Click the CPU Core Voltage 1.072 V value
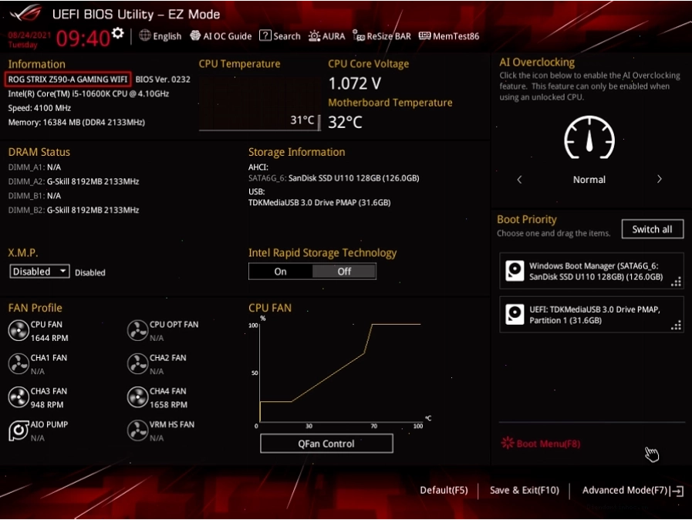This screenshot has width=692, height=520. [354, 83]
